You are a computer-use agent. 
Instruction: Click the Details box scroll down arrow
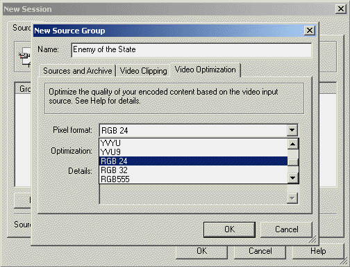pyautogui.click(x=292, y=198)
